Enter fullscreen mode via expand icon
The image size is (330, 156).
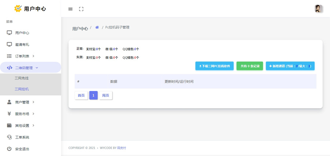(x=81, y=9)
